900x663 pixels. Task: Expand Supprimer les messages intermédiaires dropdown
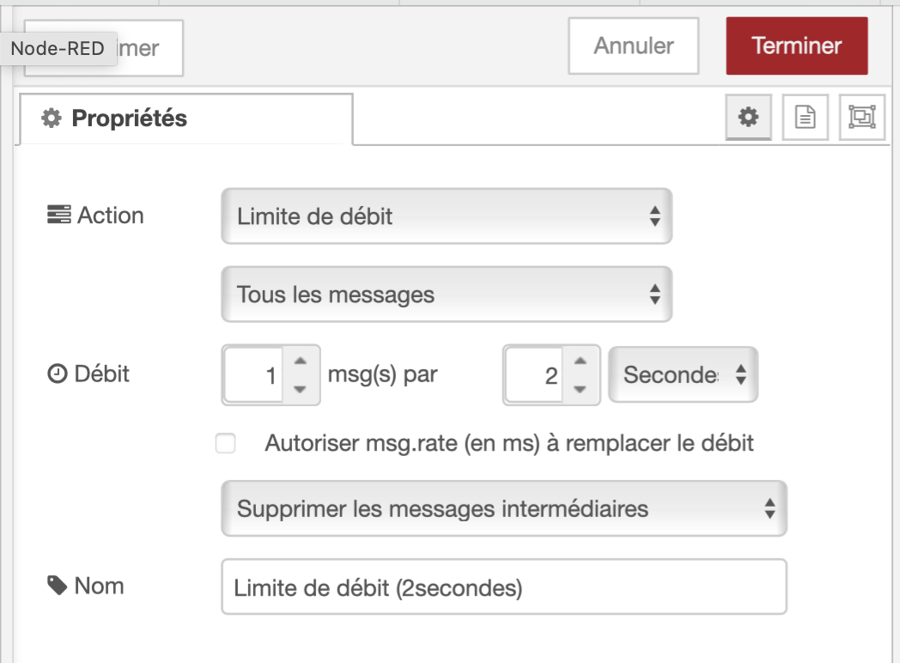[503, 509]
